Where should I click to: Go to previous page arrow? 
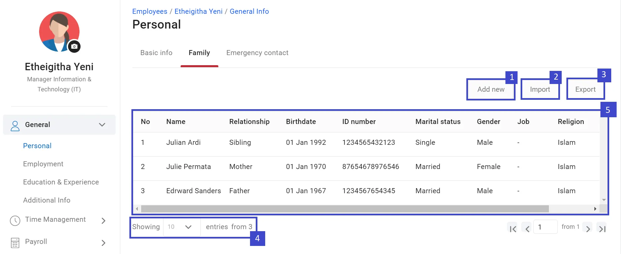527,229
